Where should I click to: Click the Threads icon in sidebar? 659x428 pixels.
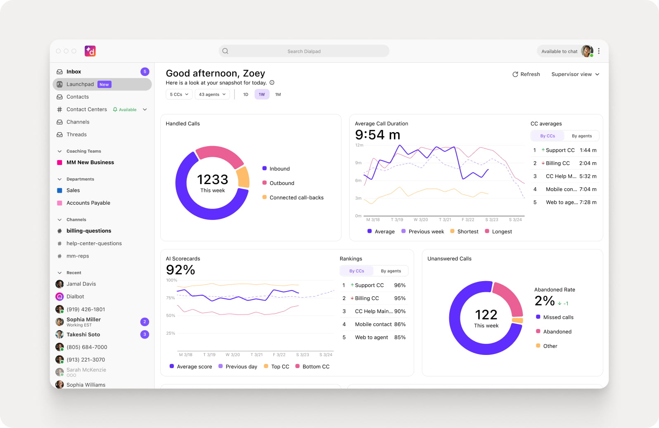(59, 135)
